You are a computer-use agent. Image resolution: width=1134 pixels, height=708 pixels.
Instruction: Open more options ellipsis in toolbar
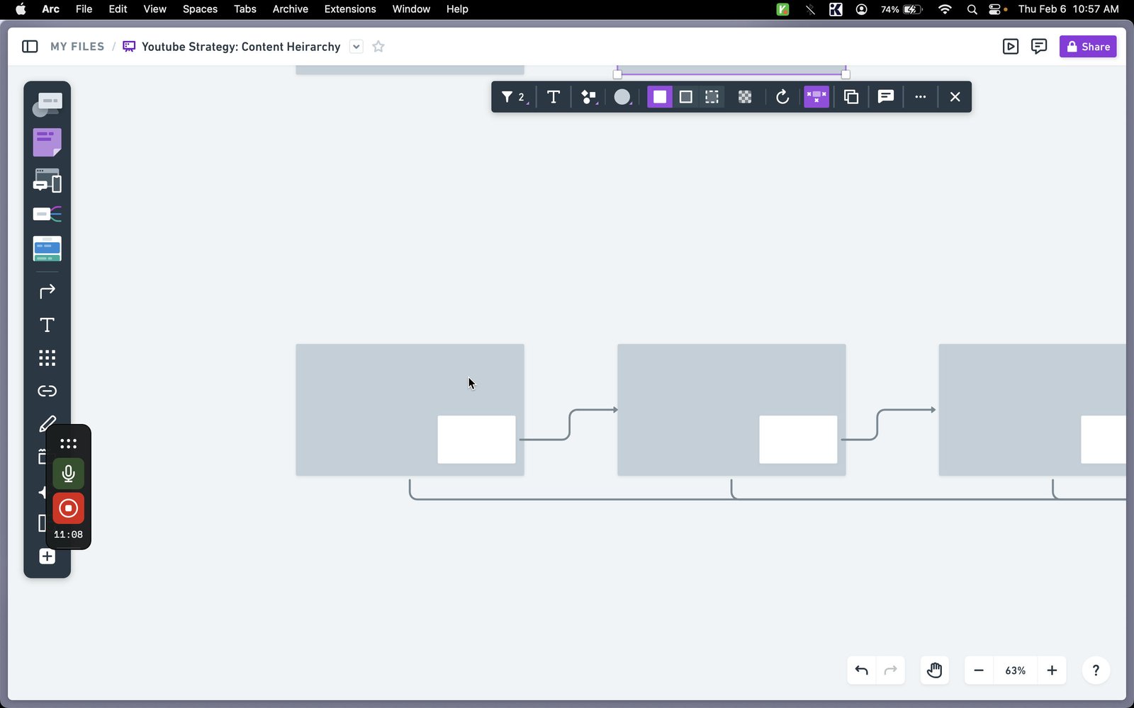coord(921,97)
